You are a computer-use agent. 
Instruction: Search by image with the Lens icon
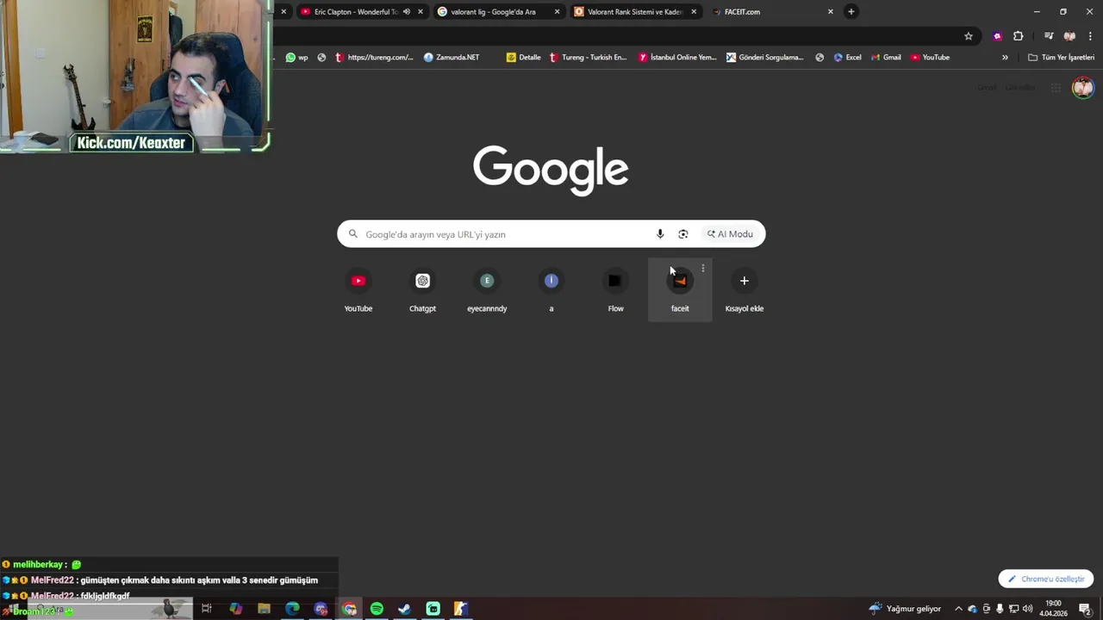[683, 234]
